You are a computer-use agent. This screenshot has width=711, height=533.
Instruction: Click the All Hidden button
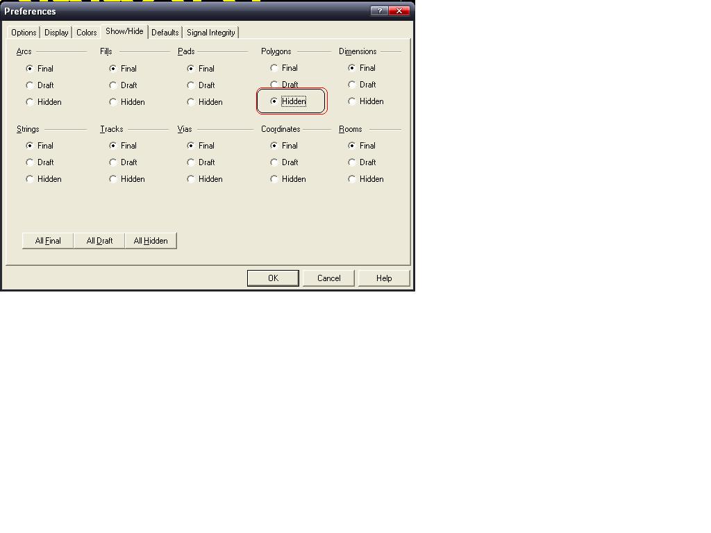[151, 241]
